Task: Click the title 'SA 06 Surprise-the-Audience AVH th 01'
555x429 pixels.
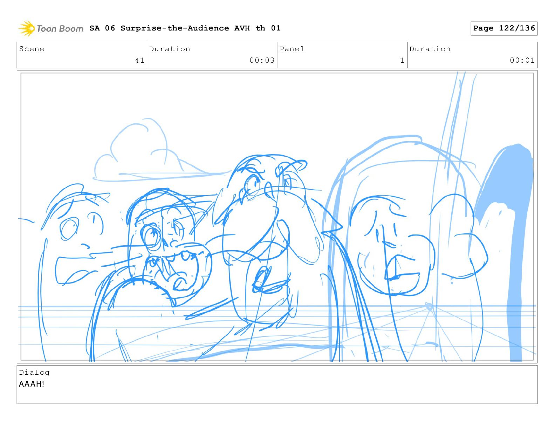Action: (185, 28)
